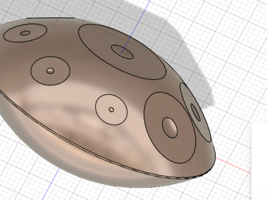267x200 pixels.
Task: Select the central dimple crossed by the blue axis
Action: tap(122, 52)
